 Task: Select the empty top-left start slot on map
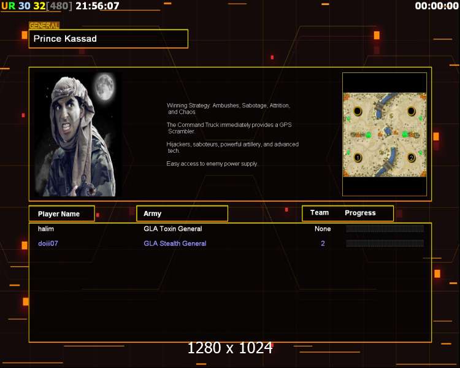click(358, 111)
